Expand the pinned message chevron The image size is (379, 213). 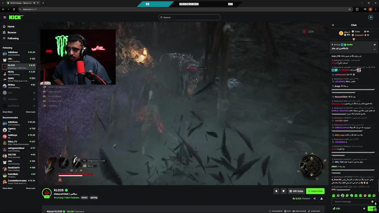click(x=375, y=49)
